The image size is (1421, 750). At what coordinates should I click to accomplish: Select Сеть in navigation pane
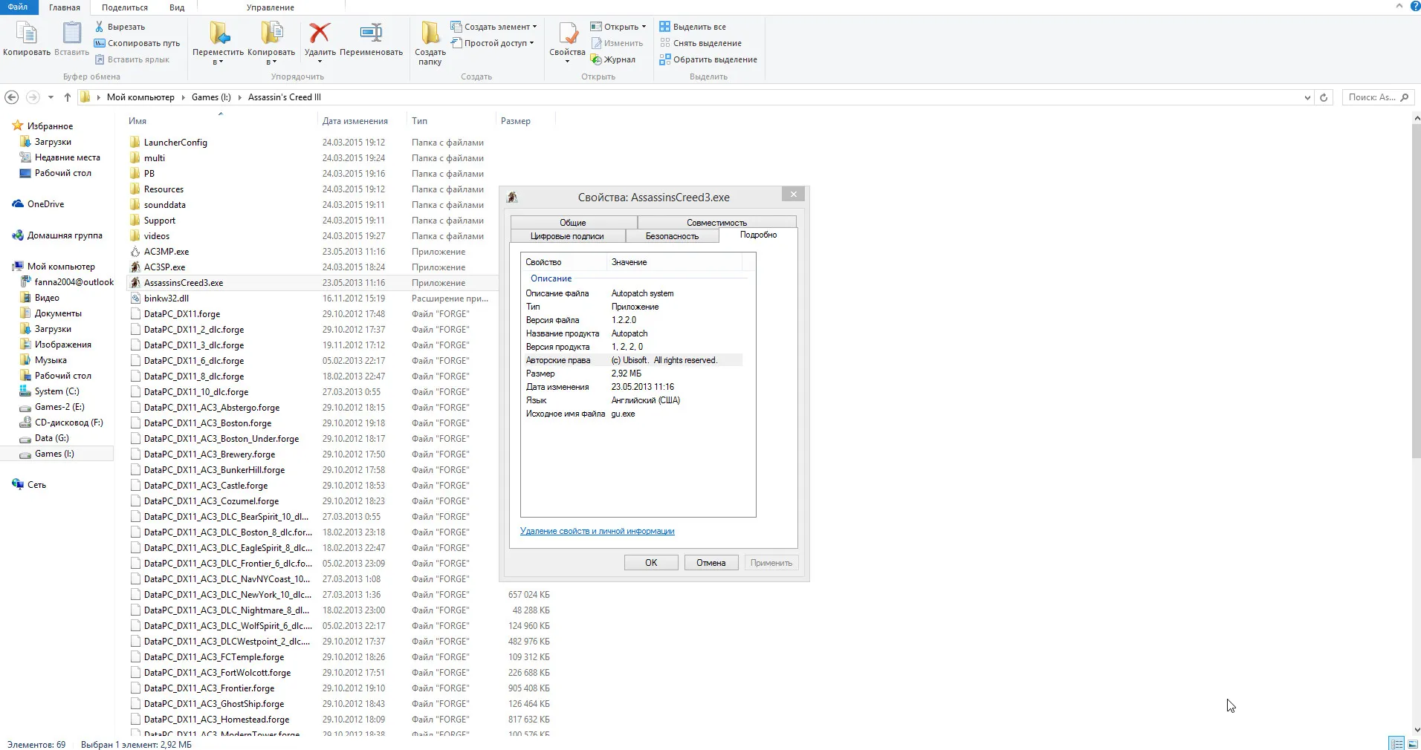(36, 485)
